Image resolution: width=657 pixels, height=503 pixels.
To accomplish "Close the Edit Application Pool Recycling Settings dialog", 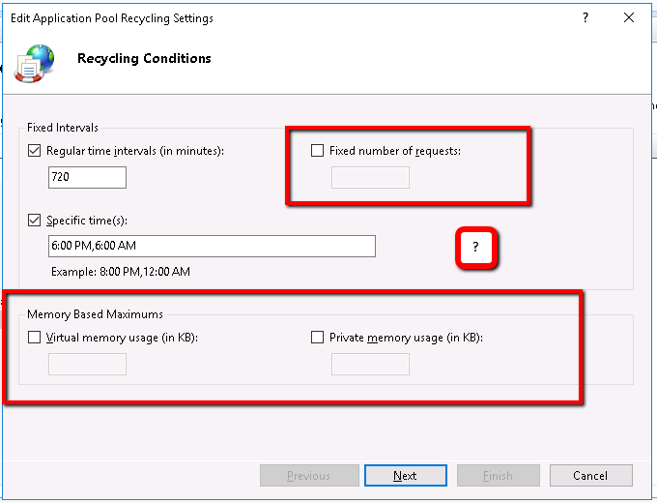I will click(x=629, y=17).
